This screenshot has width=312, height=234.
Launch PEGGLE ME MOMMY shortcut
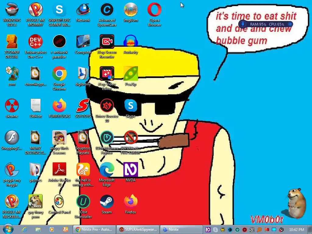[x=35, y=14]
